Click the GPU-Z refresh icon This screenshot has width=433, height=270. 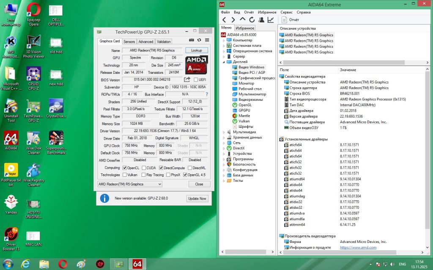point(199,40)
